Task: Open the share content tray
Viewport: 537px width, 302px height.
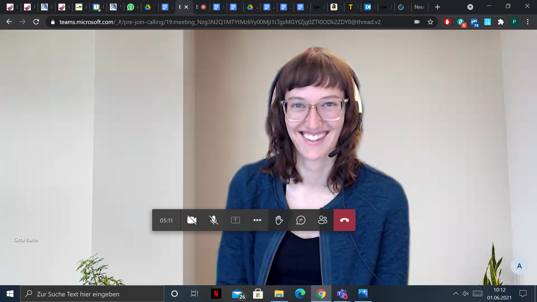Action: click(235, 220)
